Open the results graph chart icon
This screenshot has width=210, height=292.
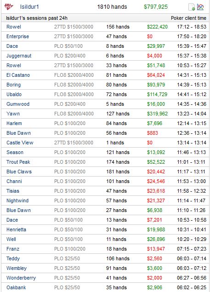point(200,7)
